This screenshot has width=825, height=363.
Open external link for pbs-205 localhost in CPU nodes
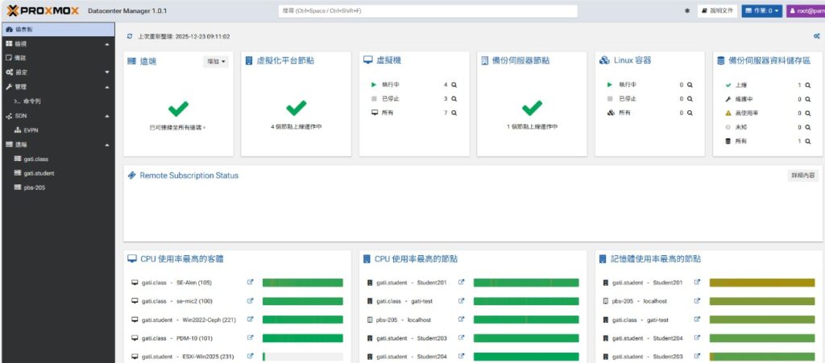pos(461,320)
